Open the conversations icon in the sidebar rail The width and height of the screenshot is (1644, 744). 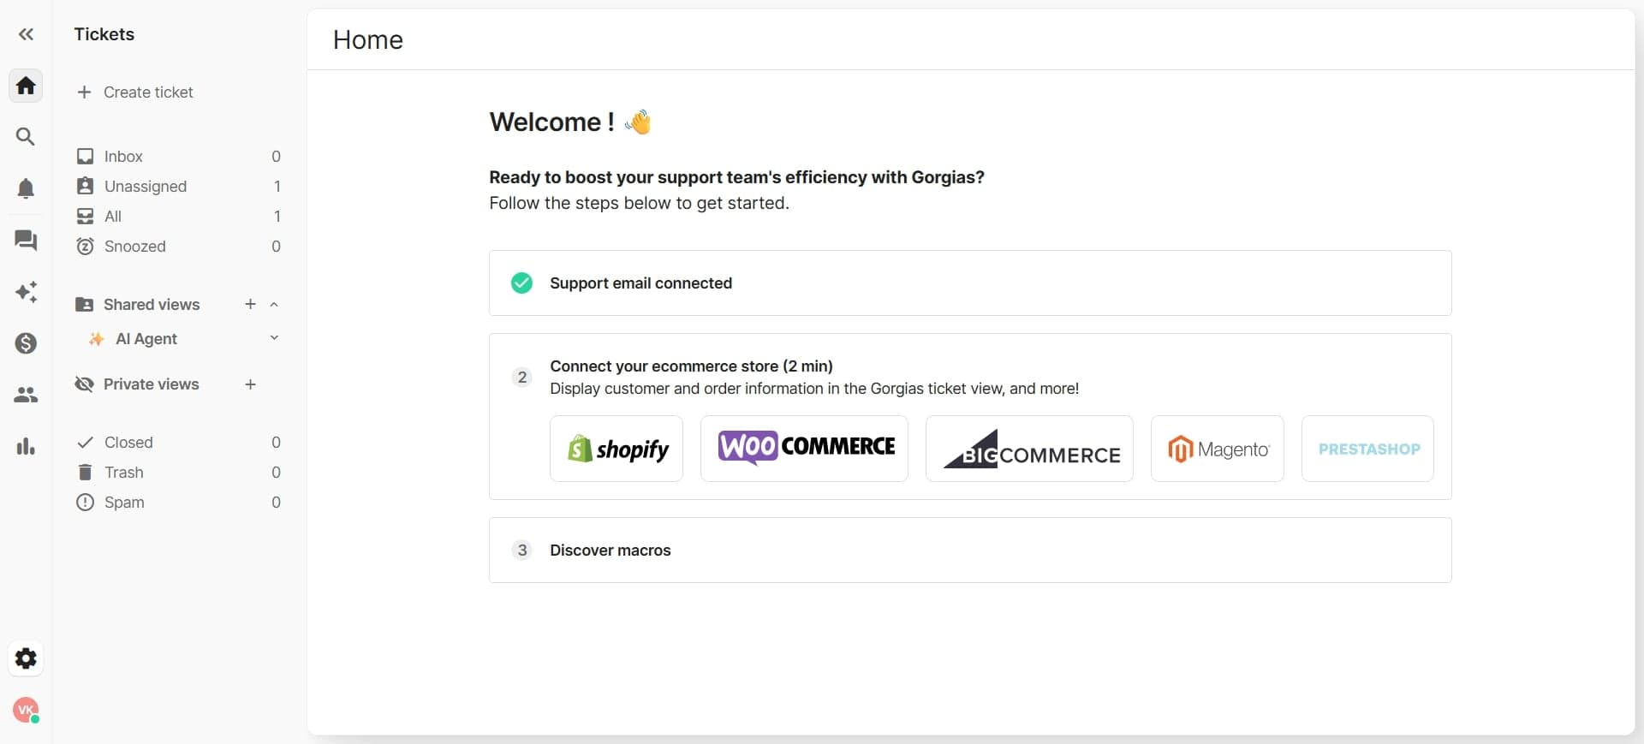[x=26, y=241]
